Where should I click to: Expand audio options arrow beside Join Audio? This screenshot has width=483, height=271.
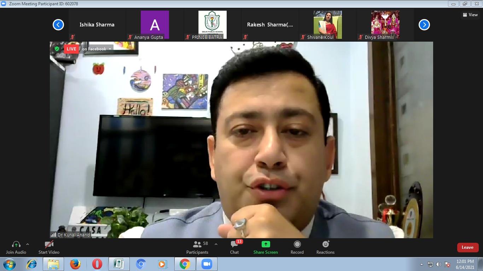click(28, 244)
